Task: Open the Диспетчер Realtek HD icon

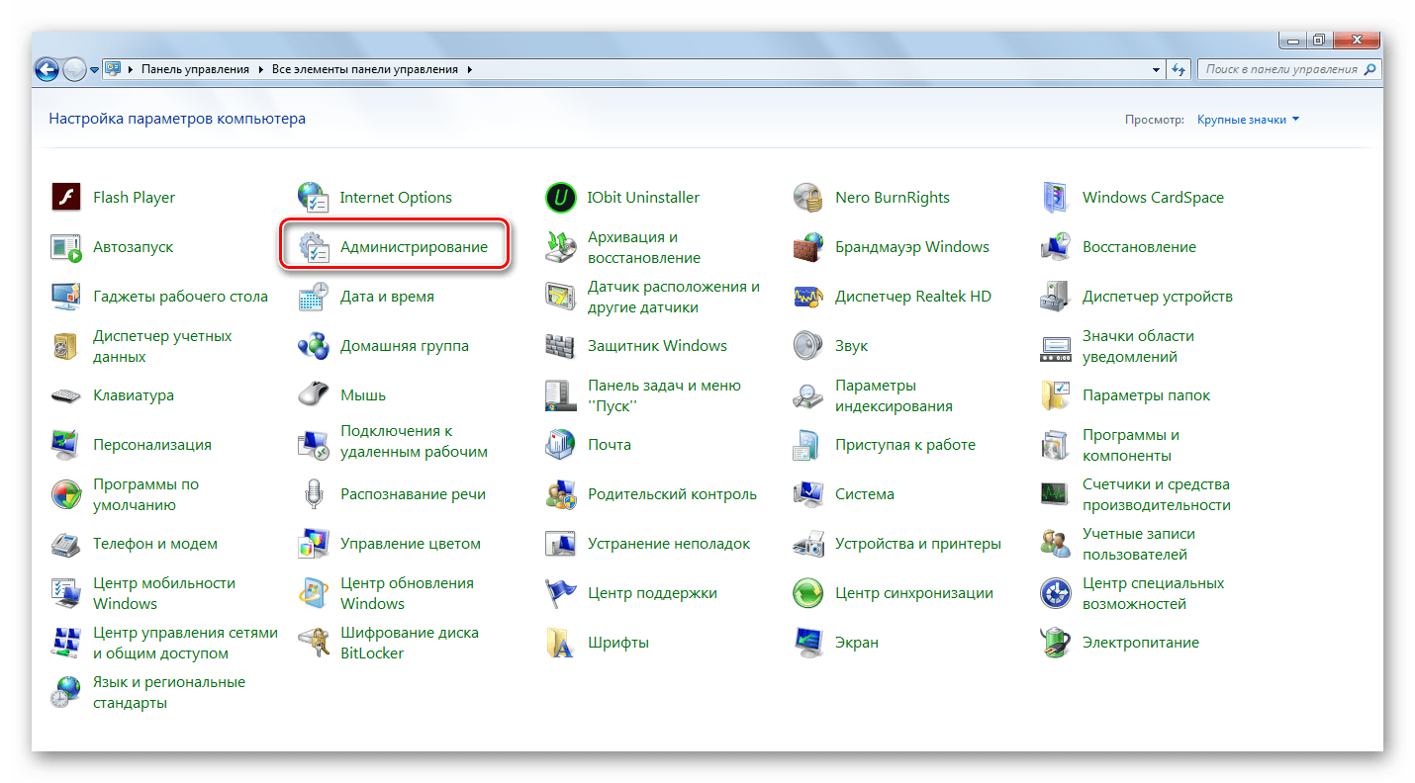Action: 808,297
